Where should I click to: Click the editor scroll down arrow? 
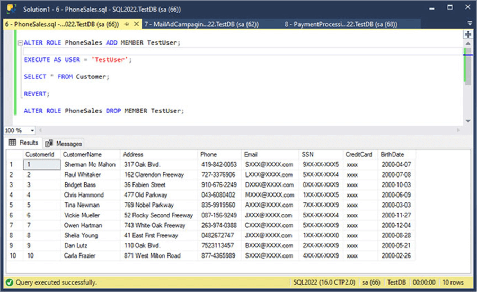(x=468, y=121)
